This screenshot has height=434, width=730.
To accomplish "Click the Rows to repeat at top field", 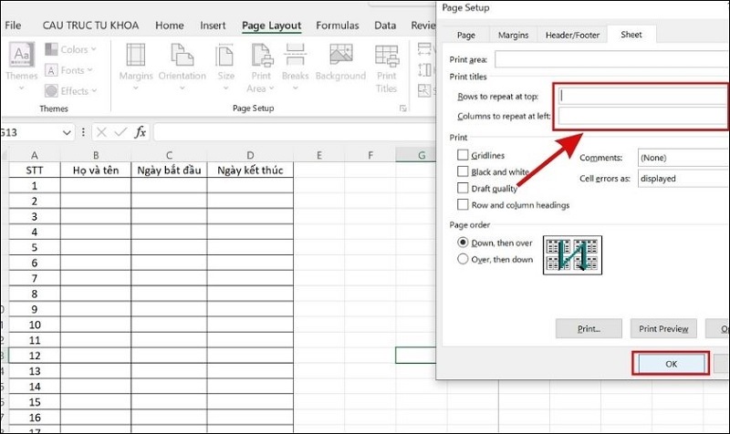I will point(642,95).
